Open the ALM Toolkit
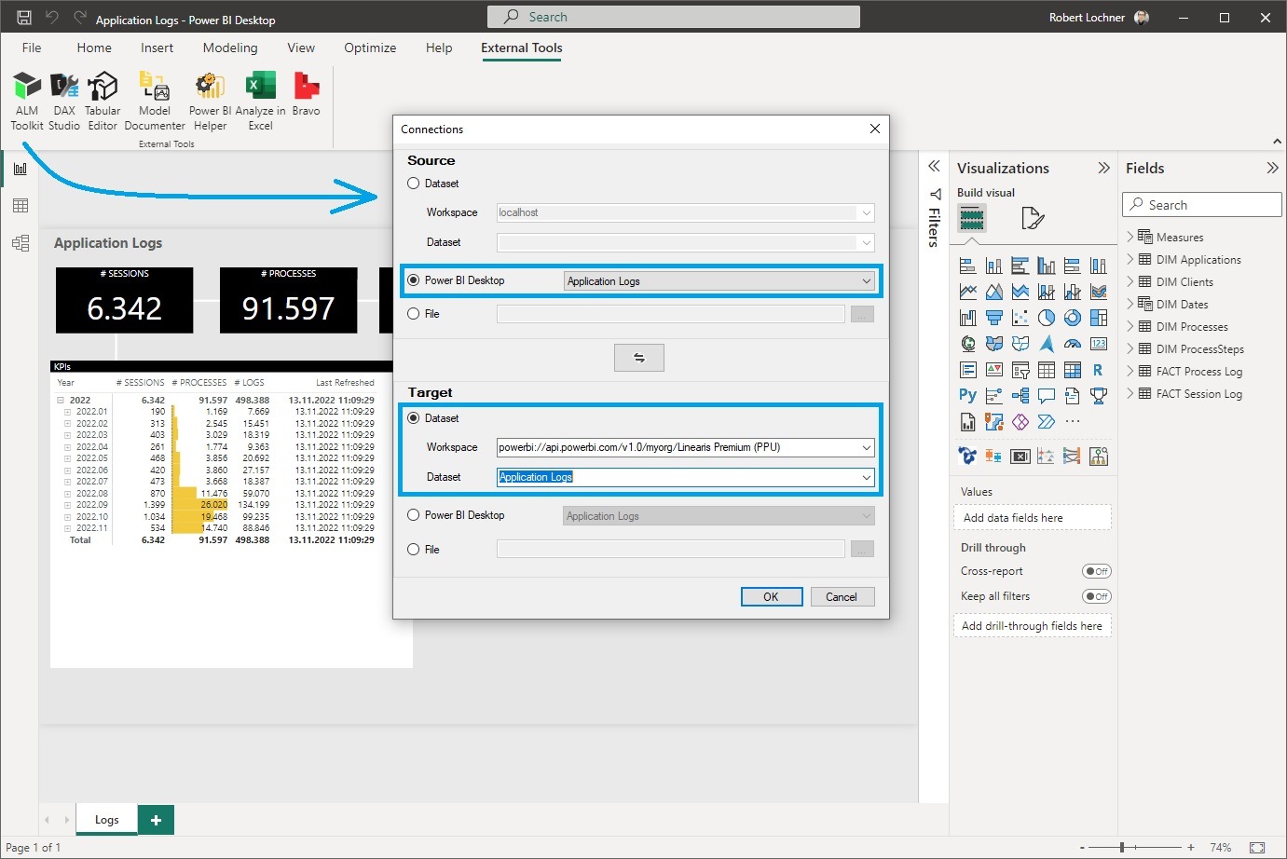The width and height of the screenshot is (1287, 859). pos(26,98)
